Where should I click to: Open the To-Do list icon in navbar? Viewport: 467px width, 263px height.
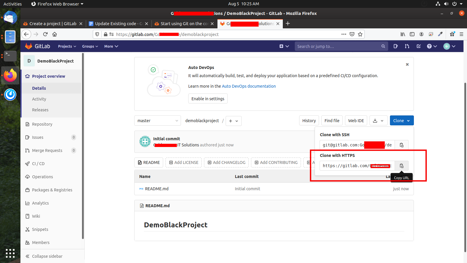coord(419,46)
